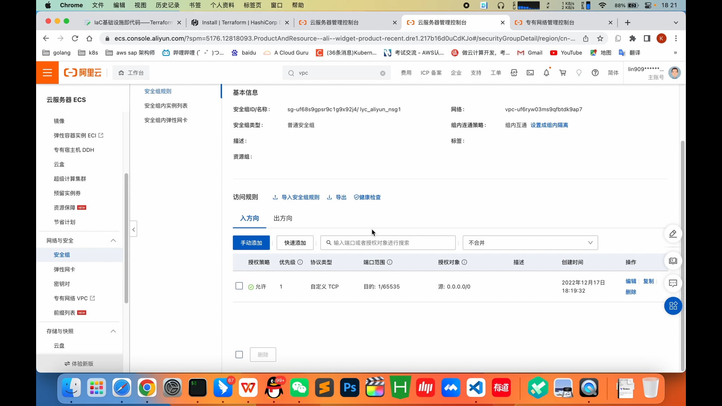Click the notification bell icon
The height and width of the screenshot is (406, 722).
click(546, 73)
